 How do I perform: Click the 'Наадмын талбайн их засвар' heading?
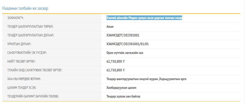tap(25, 8)
